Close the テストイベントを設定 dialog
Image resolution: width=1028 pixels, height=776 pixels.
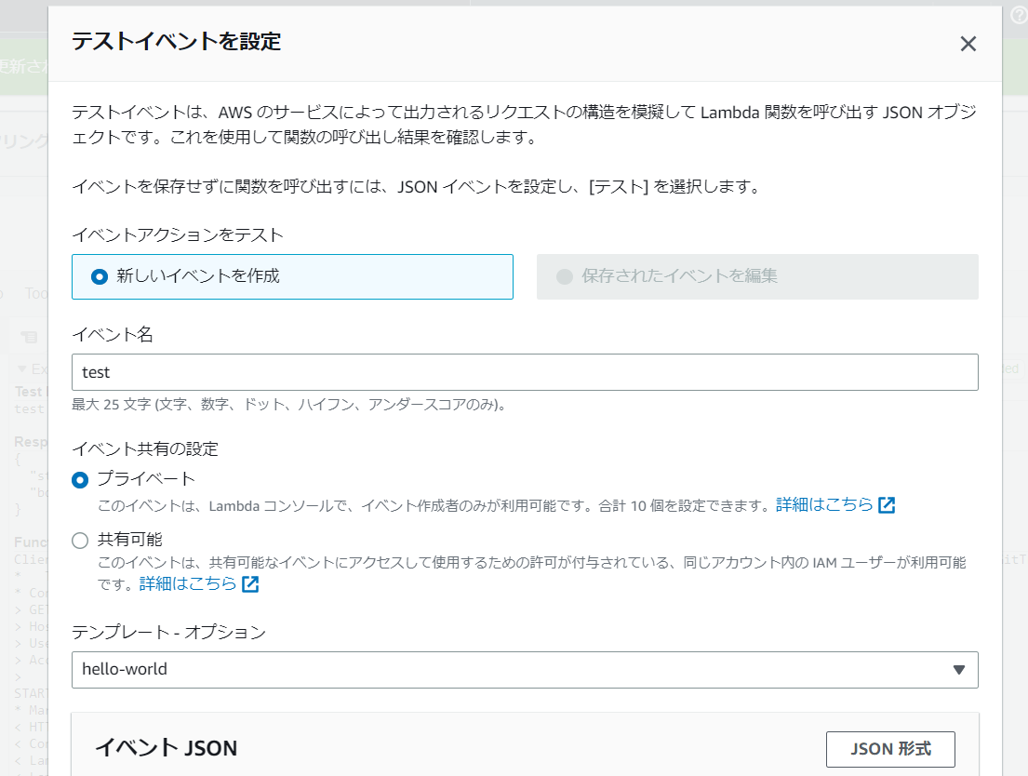(968, 44)
